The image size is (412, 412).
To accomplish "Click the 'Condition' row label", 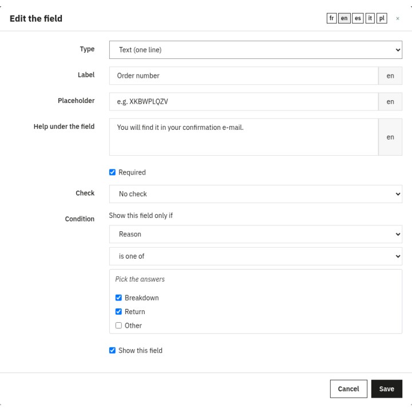I will point(80,219).
